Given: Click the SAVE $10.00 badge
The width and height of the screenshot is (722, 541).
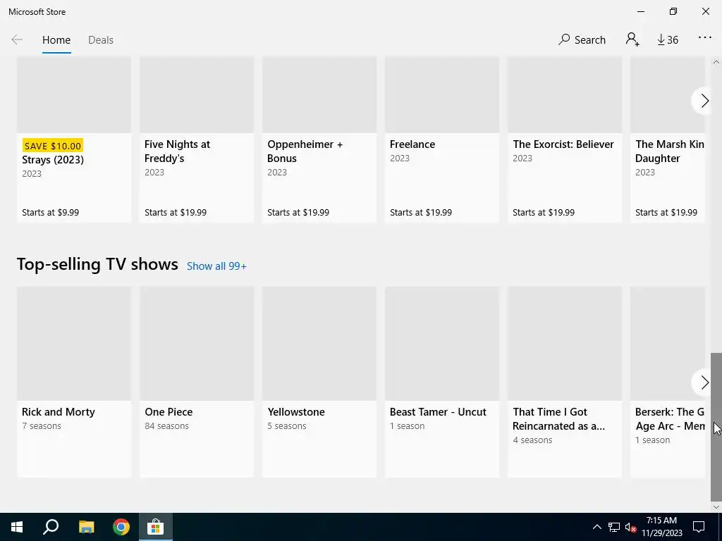Looking at the screenshot, I should [x=52, y=146].
